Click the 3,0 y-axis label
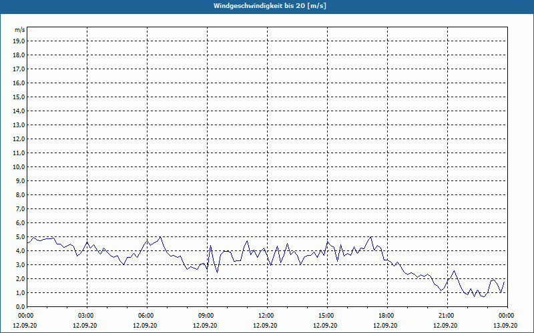 pos(21,264)
